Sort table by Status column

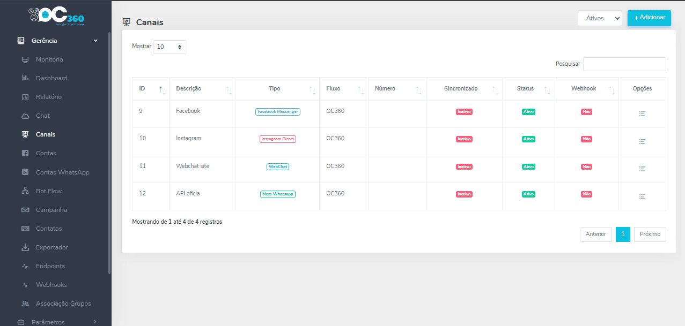(547, 89)
